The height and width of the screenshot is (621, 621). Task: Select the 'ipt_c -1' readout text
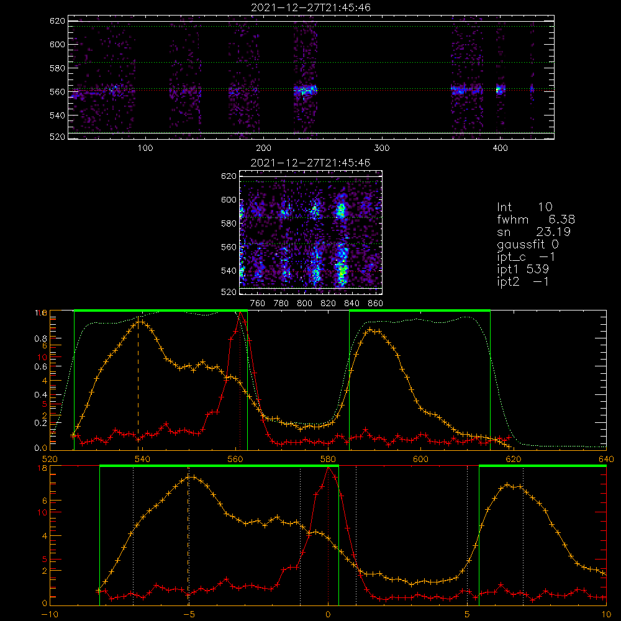(x=526, y=258)
